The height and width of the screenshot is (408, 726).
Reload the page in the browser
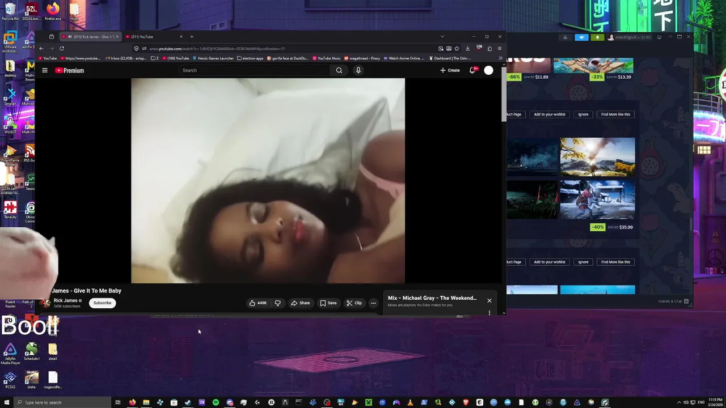click(x=62, y=48)
